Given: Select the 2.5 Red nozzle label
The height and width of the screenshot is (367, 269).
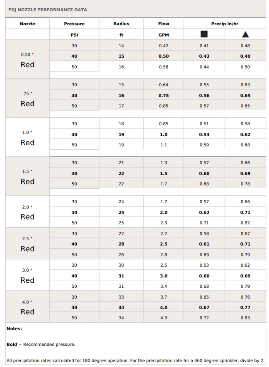Looking at the screenshot, I should pyautogui.click(x=27, y=244).
